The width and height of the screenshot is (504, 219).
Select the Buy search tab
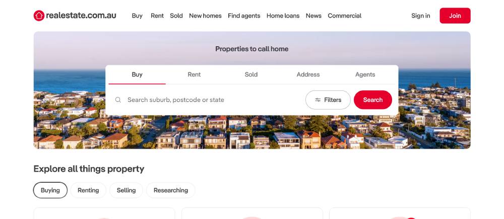click(137, 75)
